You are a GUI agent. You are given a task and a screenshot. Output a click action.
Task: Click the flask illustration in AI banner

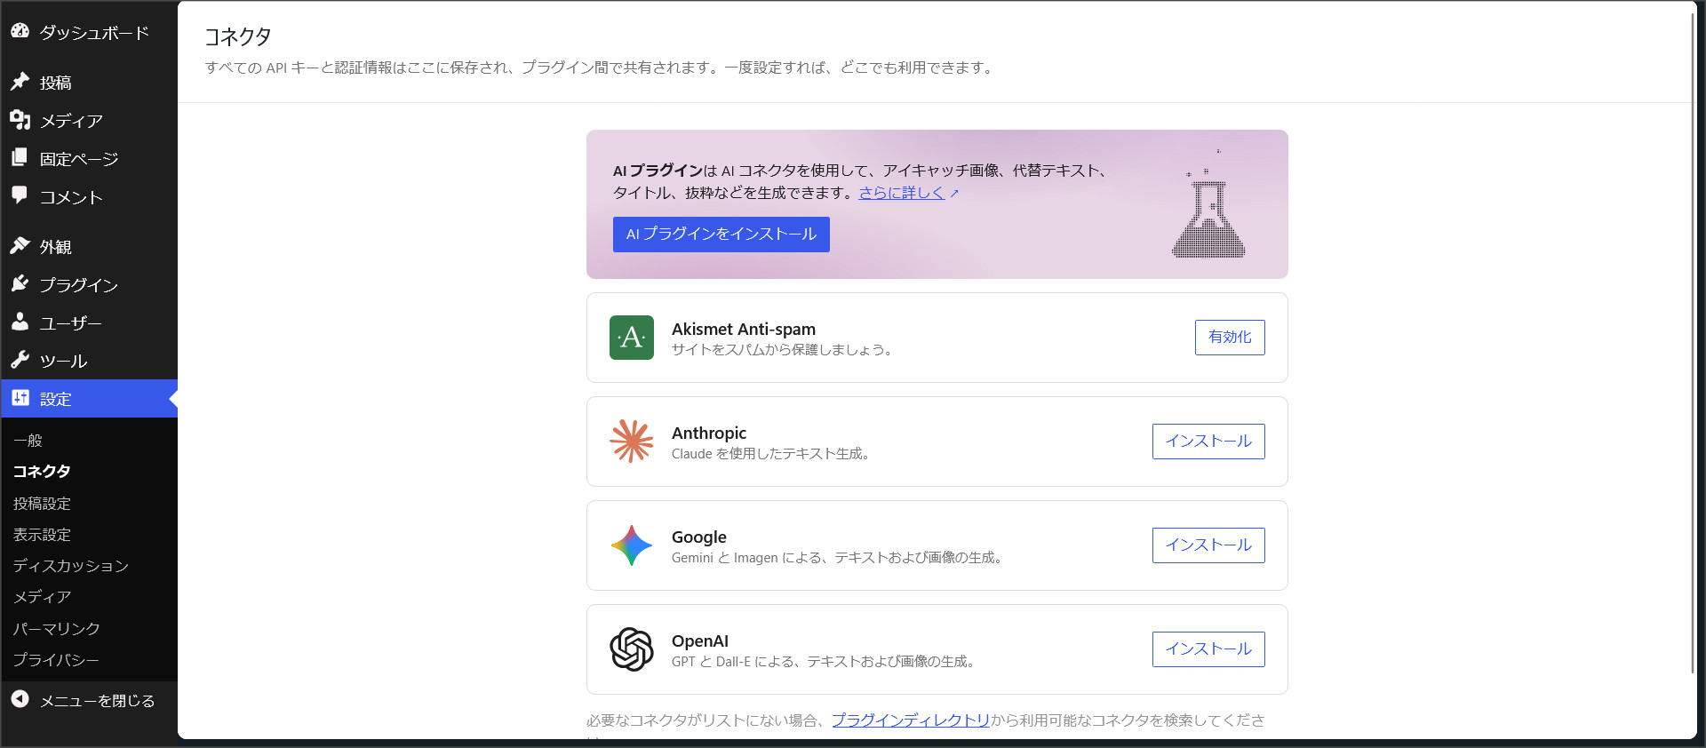point(1208,204)
